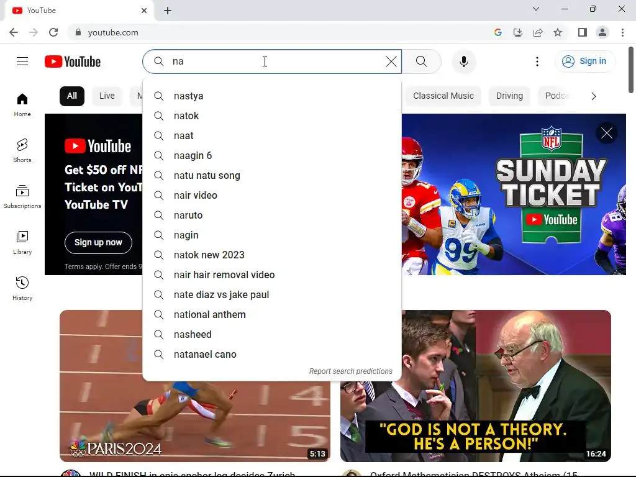
Task: Select the YouTube browser tab
Action: click(x=79, y=11)
